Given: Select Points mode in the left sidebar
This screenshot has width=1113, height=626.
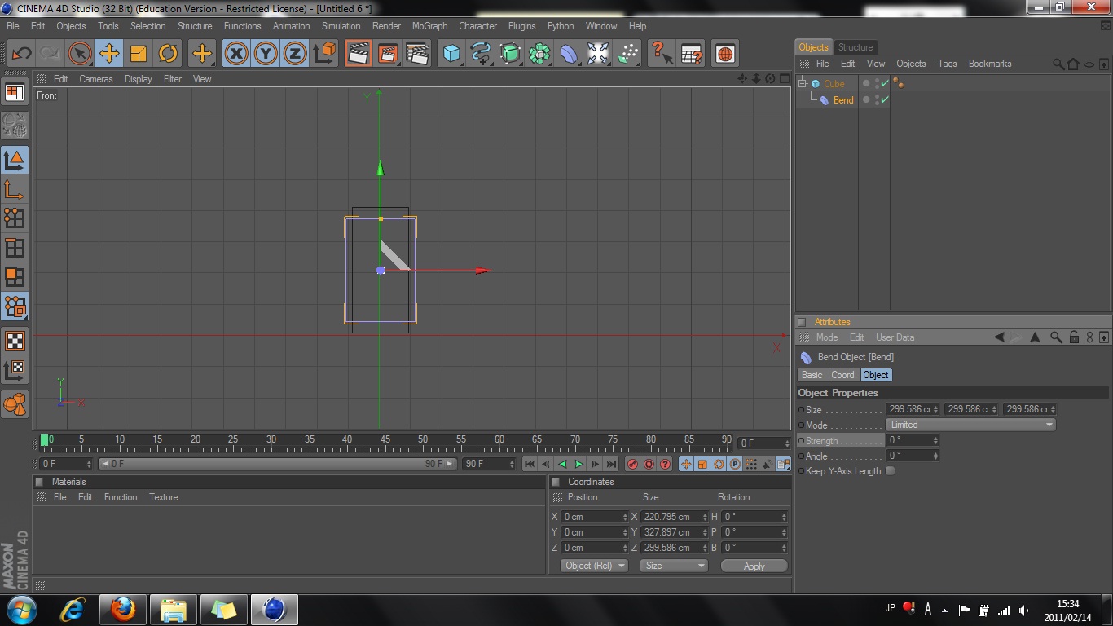Looking at the screenshot, I should coord(15,218).
